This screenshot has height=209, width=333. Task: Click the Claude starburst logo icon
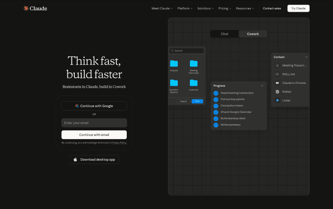(26, 8)
